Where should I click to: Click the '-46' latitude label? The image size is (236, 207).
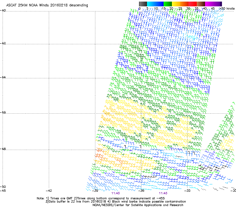click(3, 112)
